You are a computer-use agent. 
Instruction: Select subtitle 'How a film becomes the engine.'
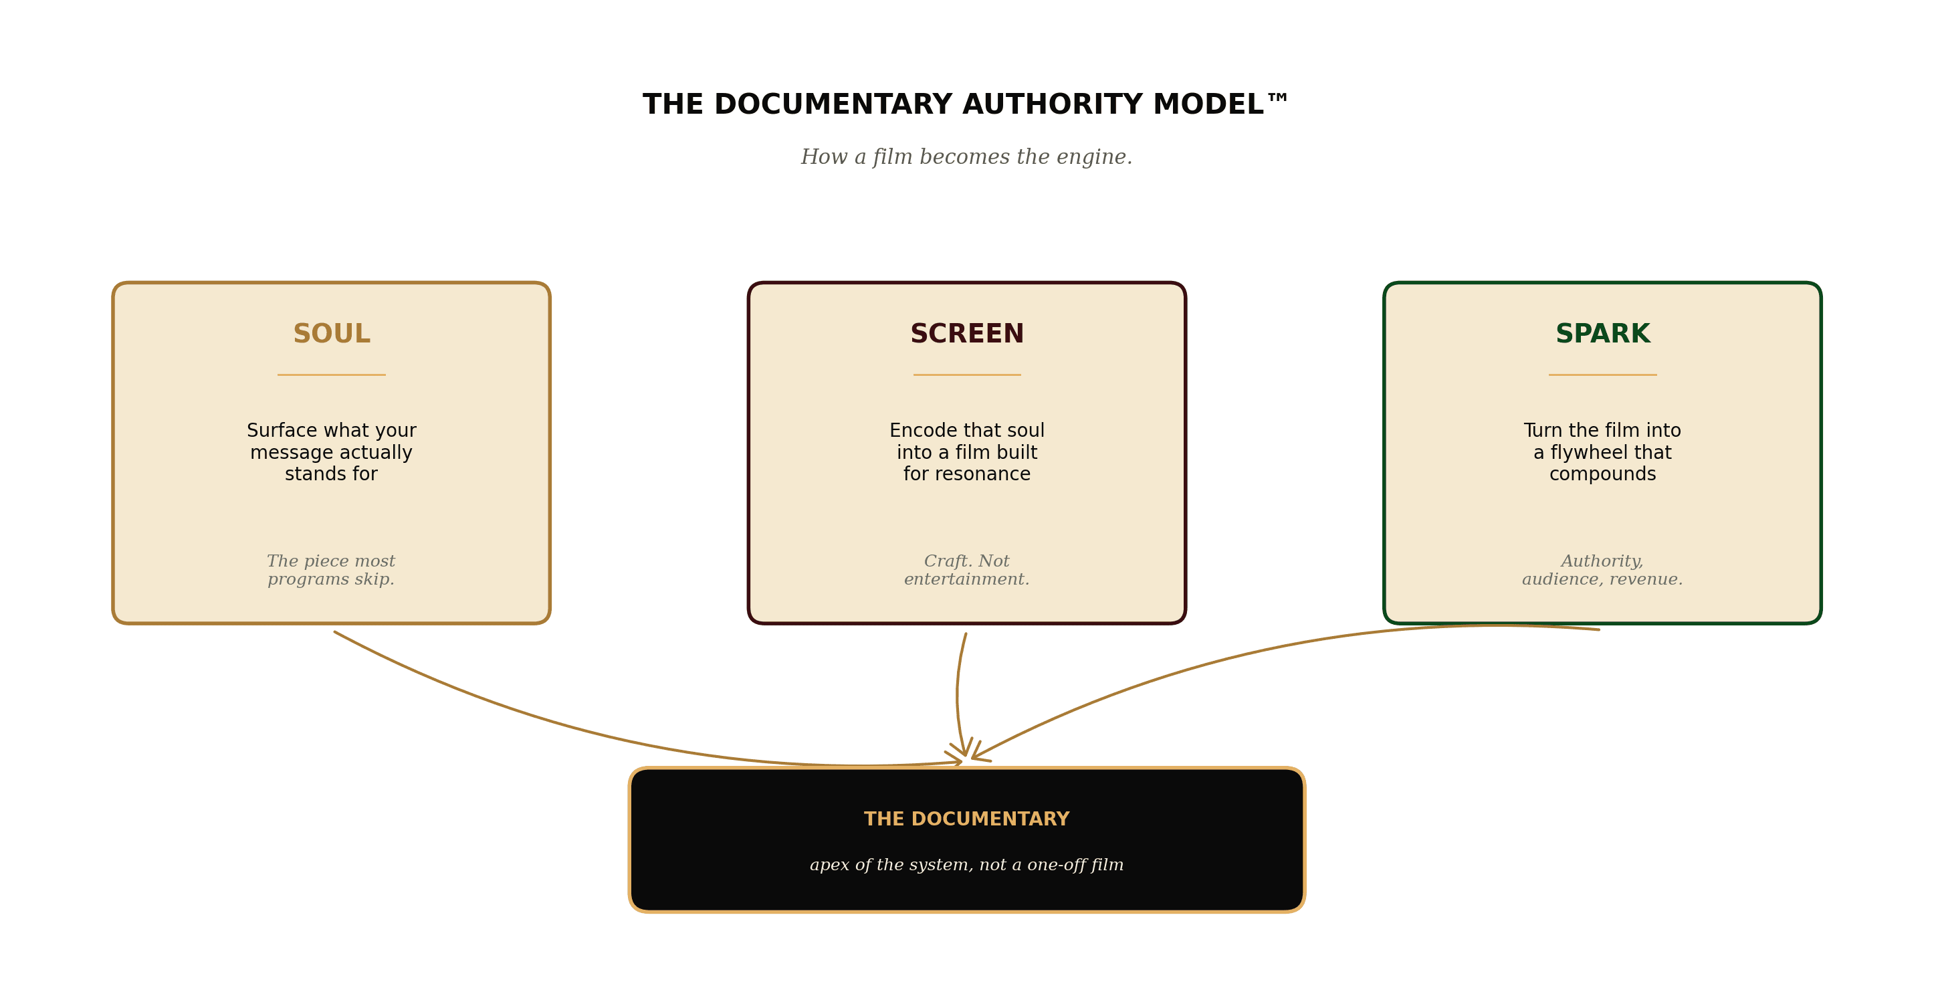pyautogui.click(x=966, y=157)
